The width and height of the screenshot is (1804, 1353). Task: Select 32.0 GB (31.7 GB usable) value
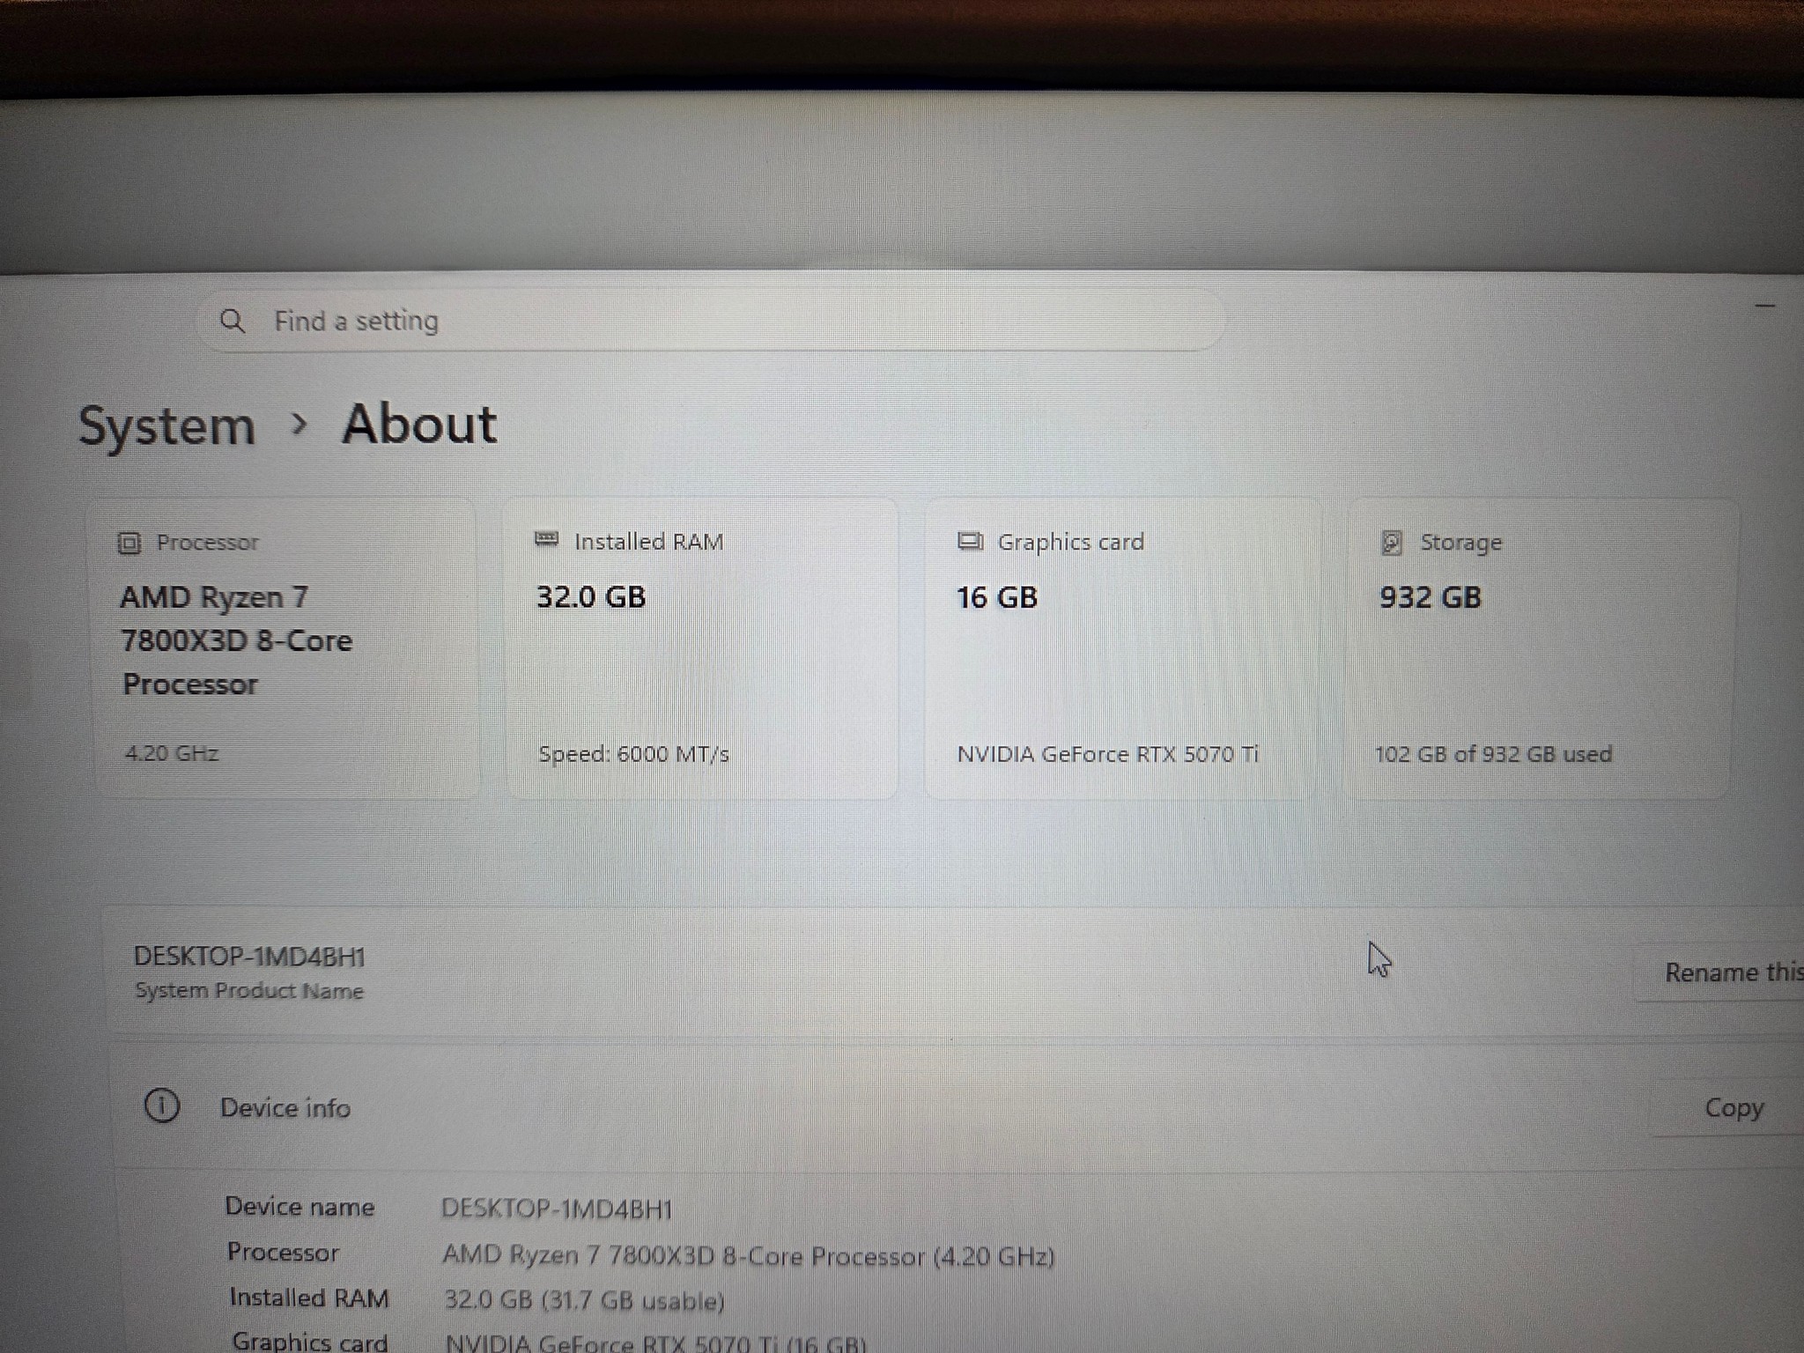(584, 1301)
